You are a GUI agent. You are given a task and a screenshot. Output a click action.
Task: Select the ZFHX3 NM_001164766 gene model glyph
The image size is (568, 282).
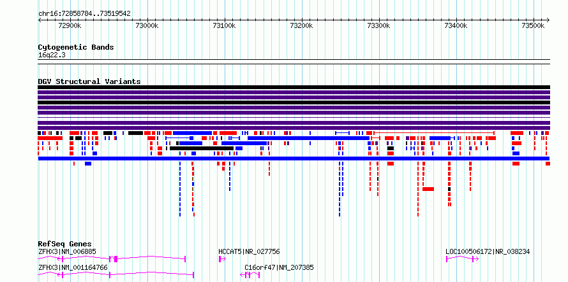(116, 275)
